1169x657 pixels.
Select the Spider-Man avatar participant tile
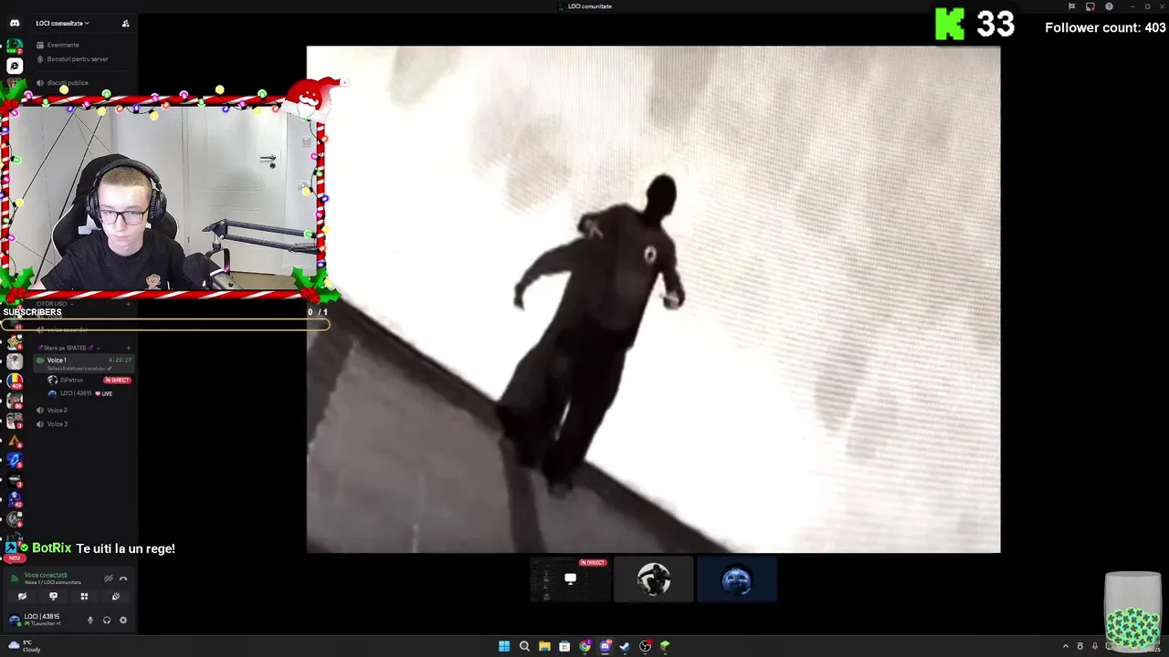pos(654,579)
